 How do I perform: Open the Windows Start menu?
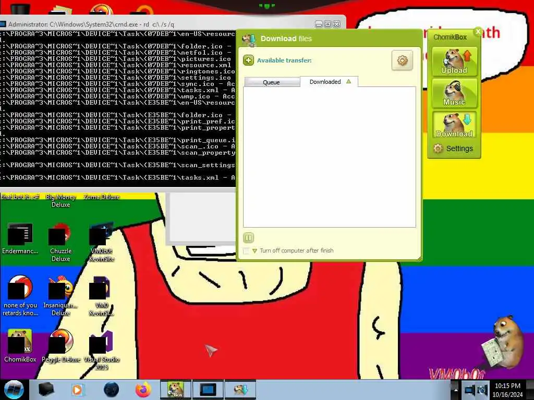coord(14,390)
